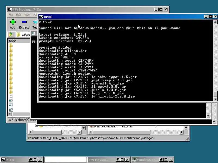Click horizontal scroll thumb of Registry tree pane
Screen dimensions: 218x163
(x=47, y=132)
